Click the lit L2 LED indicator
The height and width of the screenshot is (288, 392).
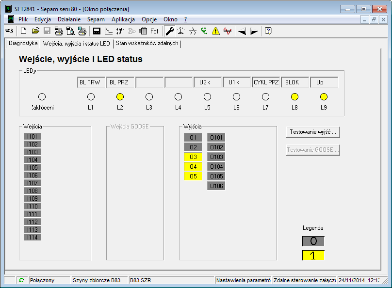tap(120, 96)
